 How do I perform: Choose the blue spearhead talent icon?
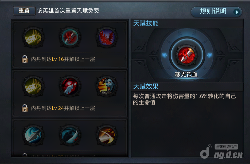(33, 135)
